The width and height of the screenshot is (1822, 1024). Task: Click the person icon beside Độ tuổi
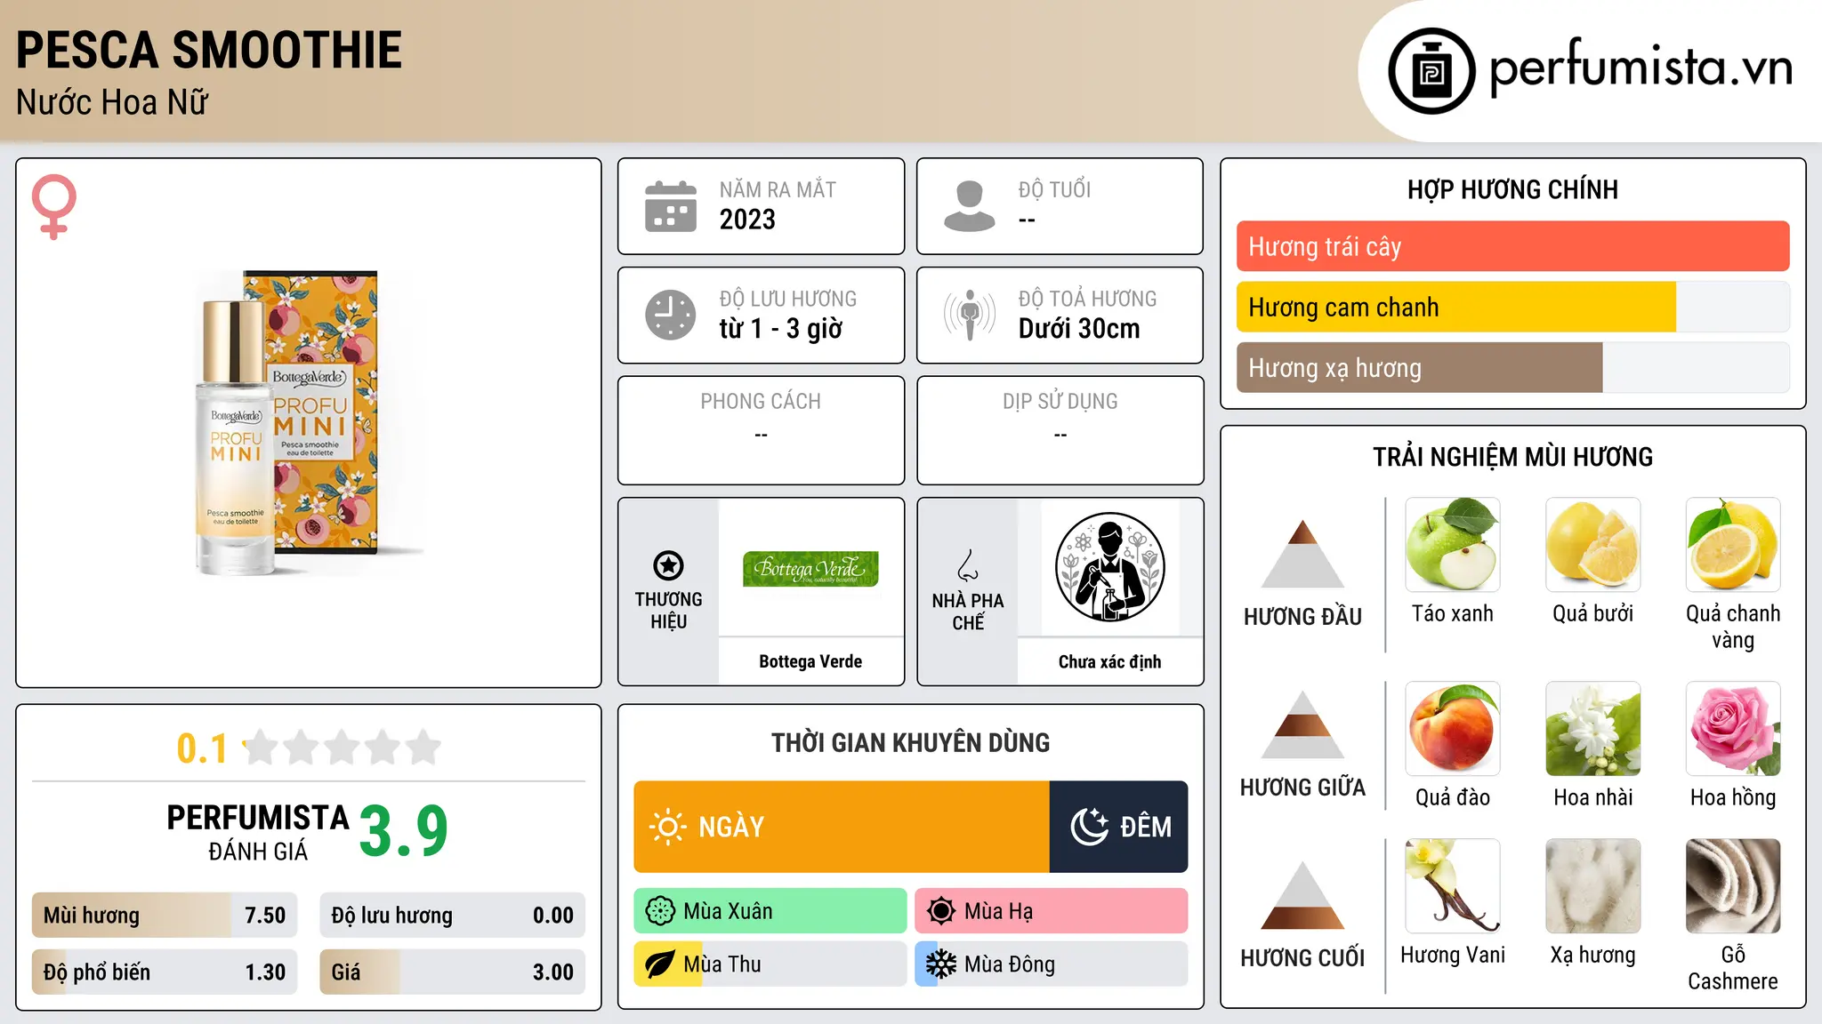(970, 206)
